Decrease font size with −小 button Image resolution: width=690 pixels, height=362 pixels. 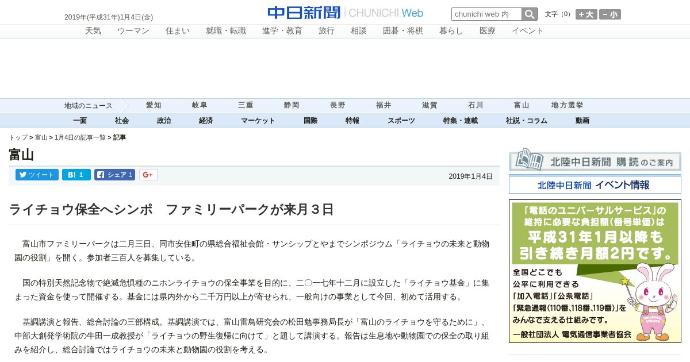610,14
